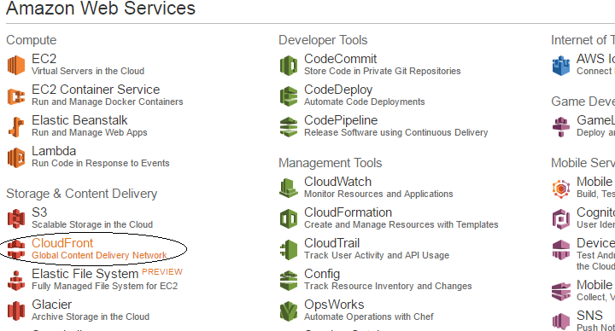Click the GameLift icon

click(x=561, y=127)
